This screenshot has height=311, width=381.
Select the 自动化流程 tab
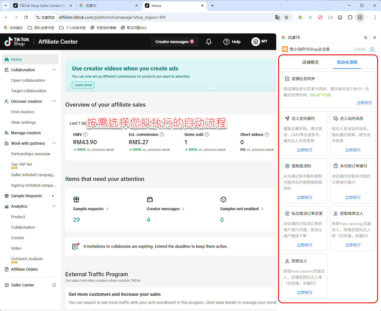[347, 62]
